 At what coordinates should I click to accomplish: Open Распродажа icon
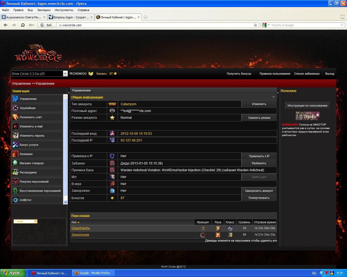[x=15, y=172]
